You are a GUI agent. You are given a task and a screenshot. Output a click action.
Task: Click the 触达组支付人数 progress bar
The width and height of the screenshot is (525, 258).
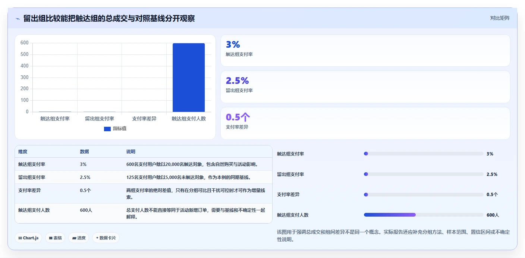pyautogui.click(x=424, y=215)
